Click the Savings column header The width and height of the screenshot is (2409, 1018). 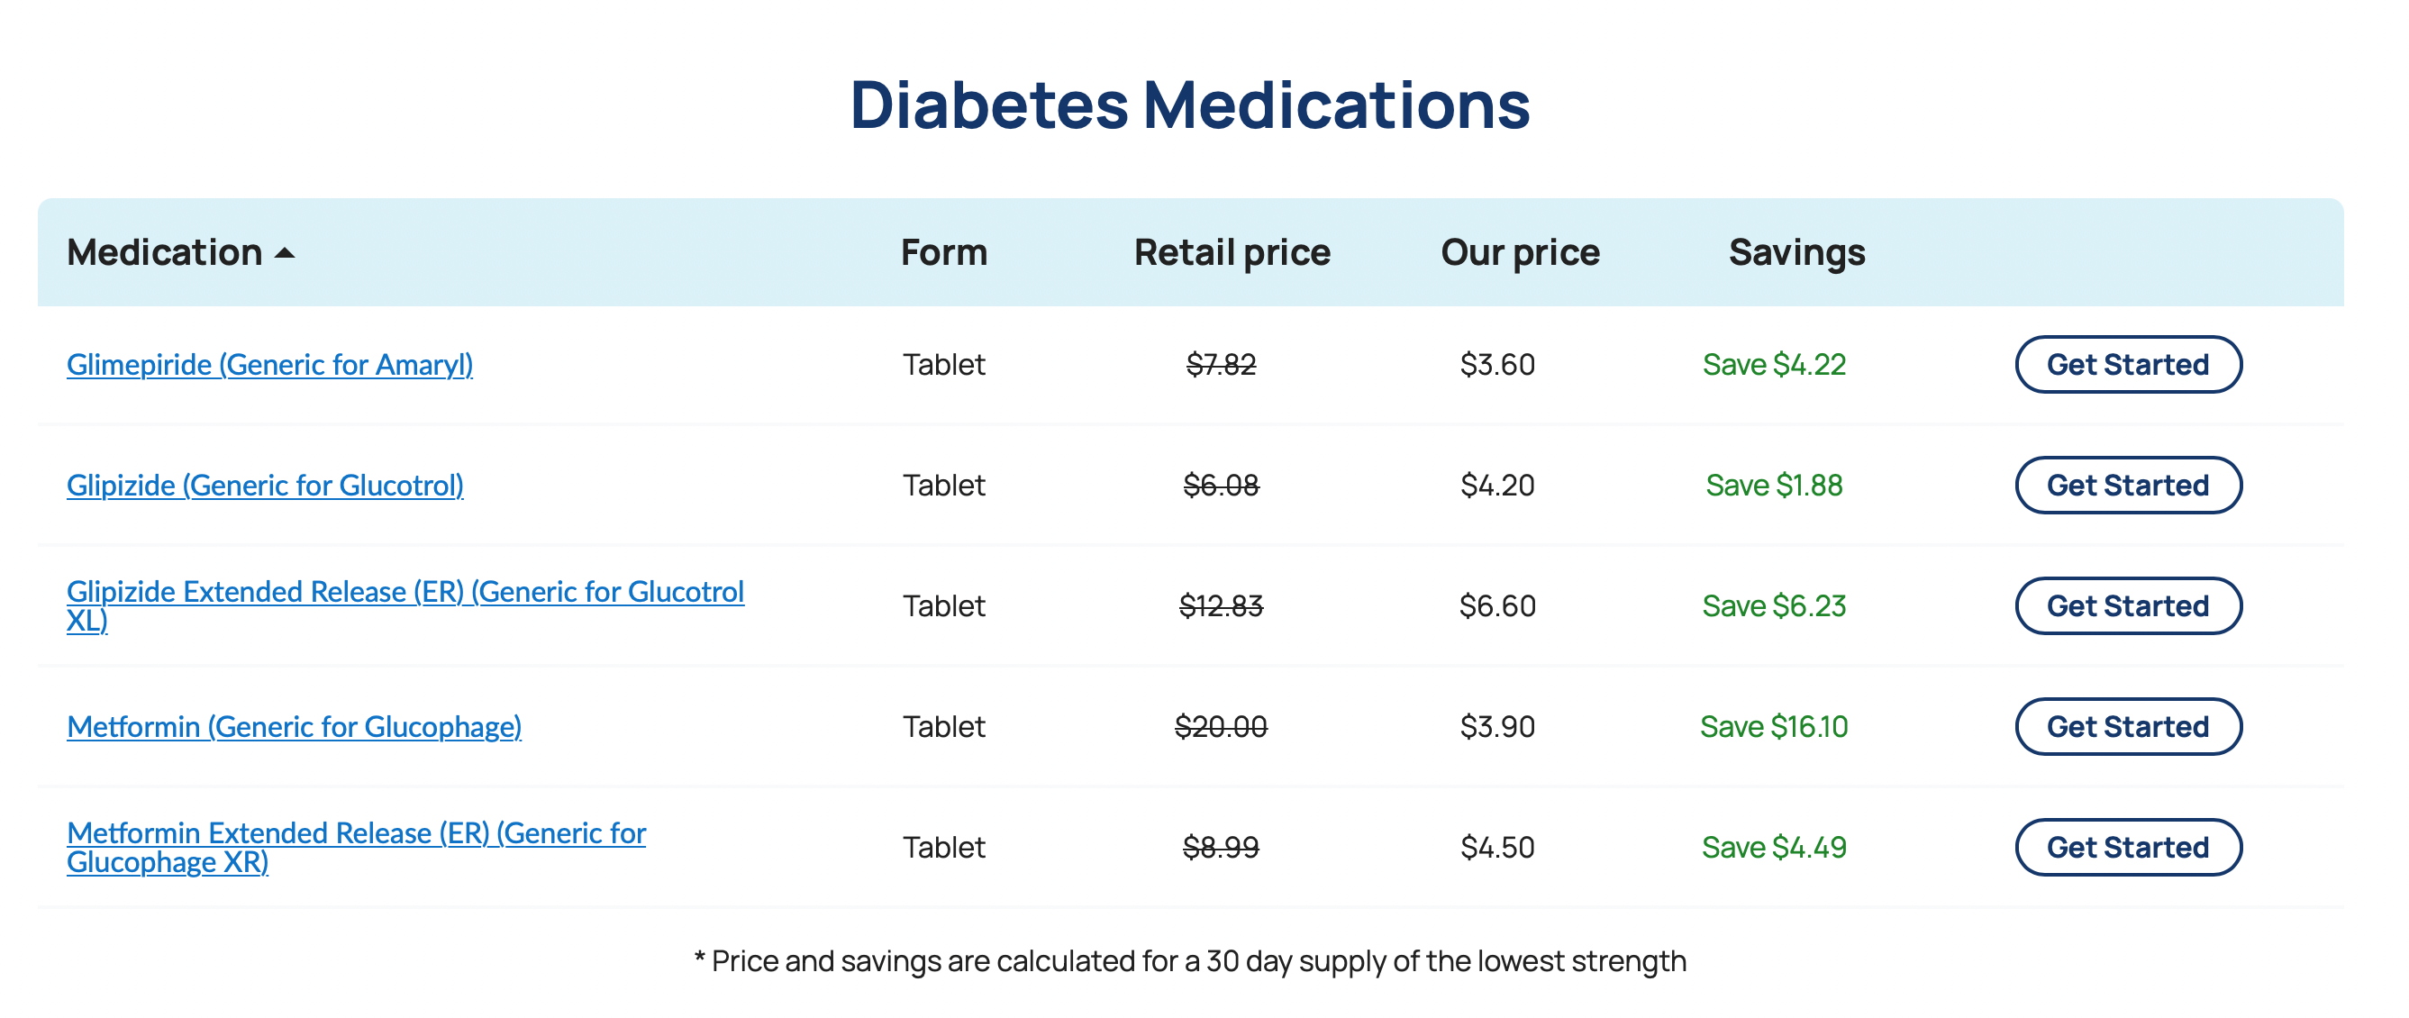click(x=1796, y=253)
